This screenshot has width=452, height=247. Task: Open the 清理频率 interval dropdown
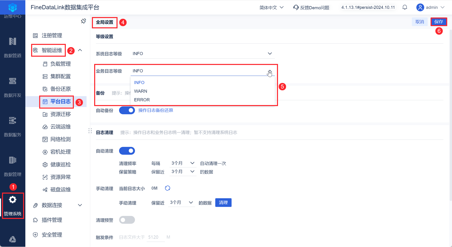tap(183, 163)
